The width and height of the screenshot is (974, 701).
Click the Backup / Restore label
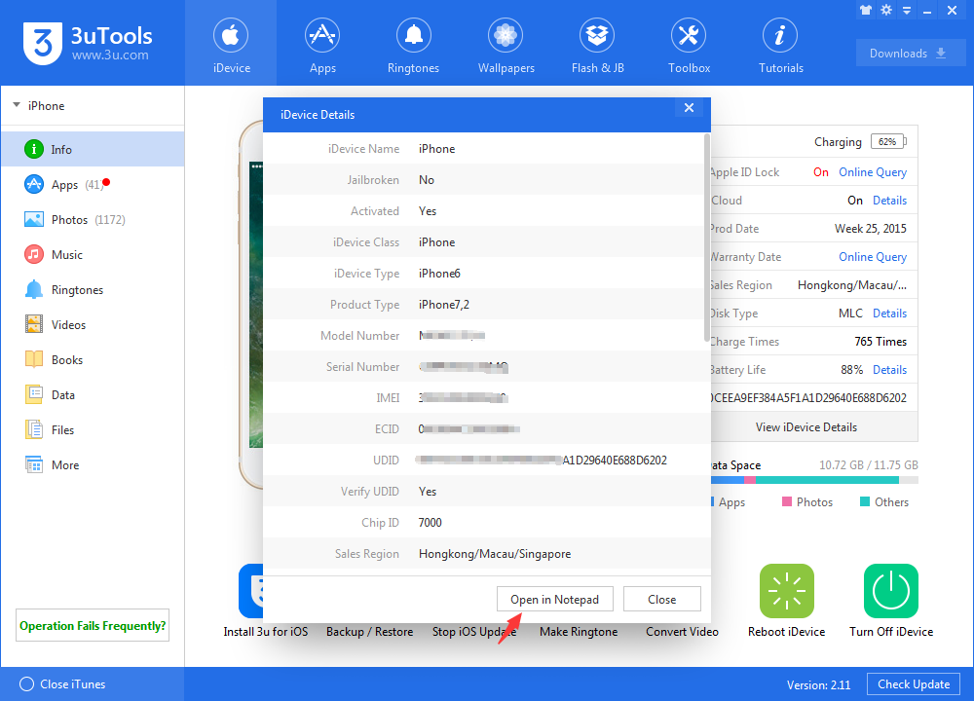click(x=369, y=632)
